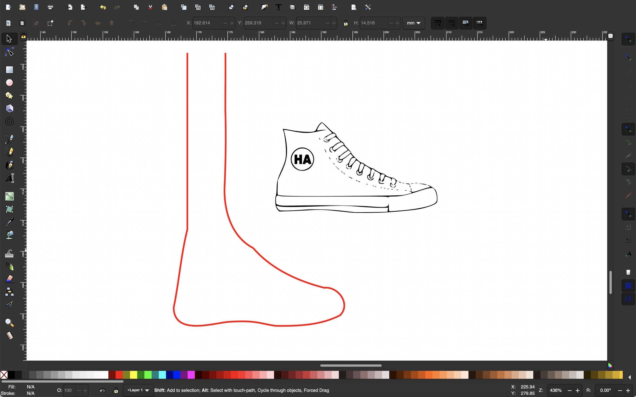Pick the black palette swatch
This screenshot has width=636, height=397.
click(x=11, y=375)
